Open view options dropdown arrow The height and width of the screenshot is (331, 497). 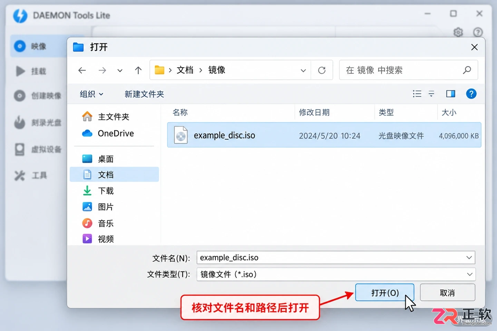tap(431, 94)
